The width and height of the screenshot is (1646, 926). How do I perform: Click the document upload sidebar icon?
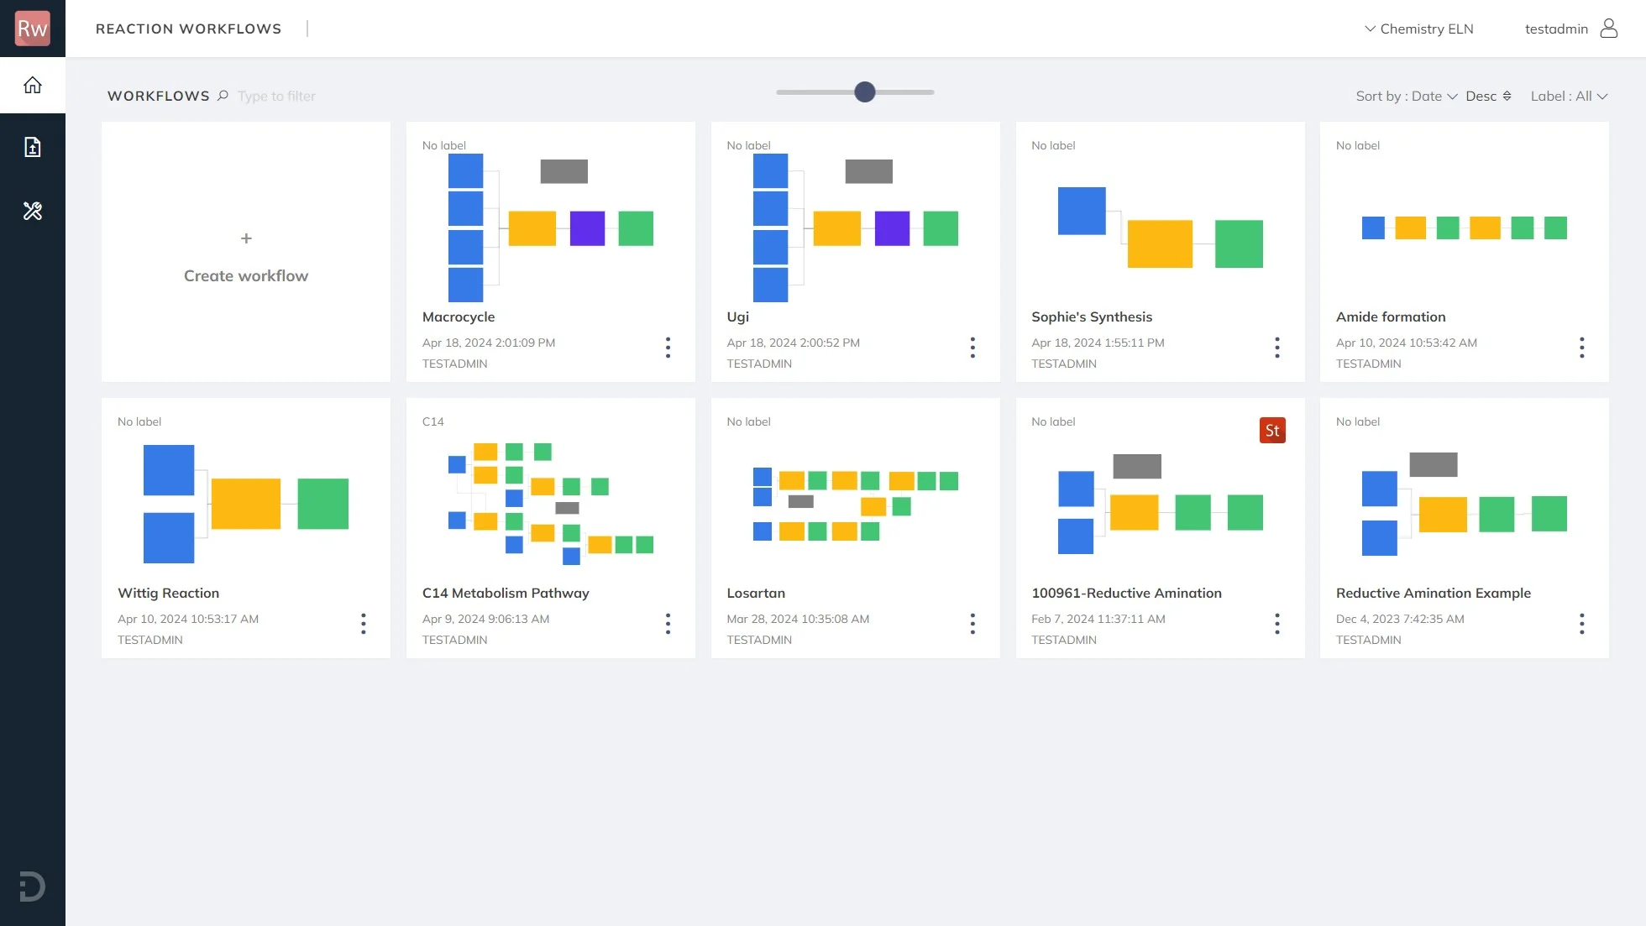tap(32, 148)
